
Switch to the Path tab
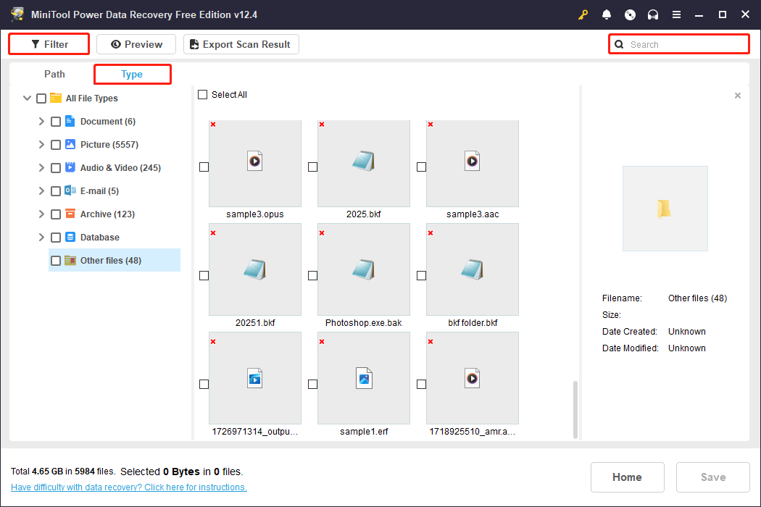tap(54, 74)
